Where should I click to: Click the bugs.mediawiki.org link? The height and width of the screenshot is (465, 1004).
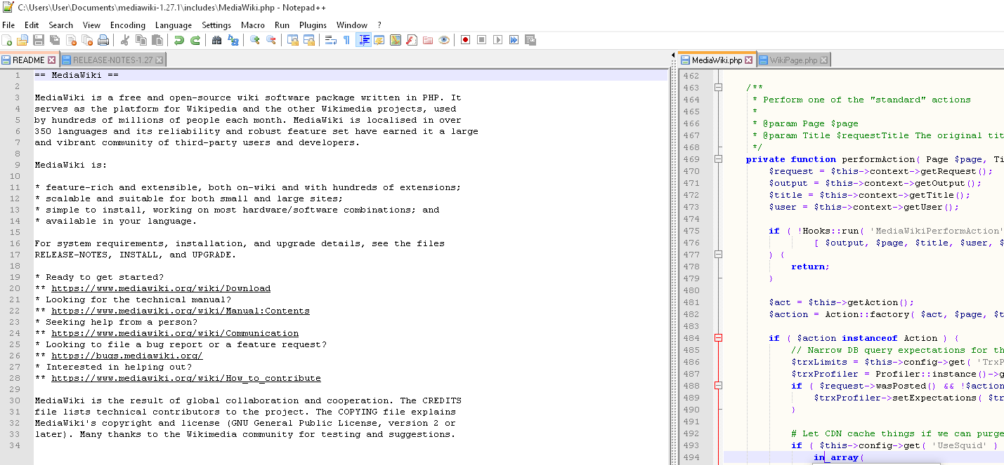[127, 356]
